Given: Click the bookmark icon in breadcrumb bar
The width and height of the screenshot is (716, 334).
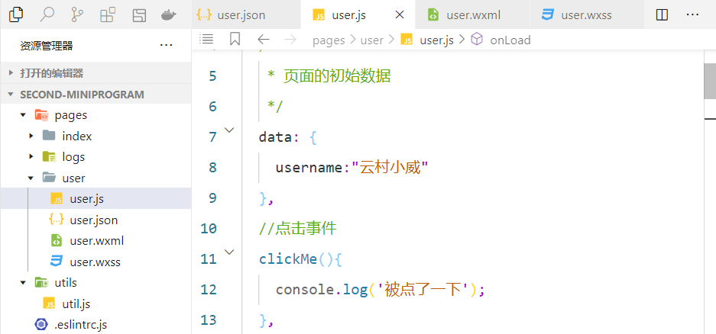Looking at the screenshot, I should tap(235, 40).
